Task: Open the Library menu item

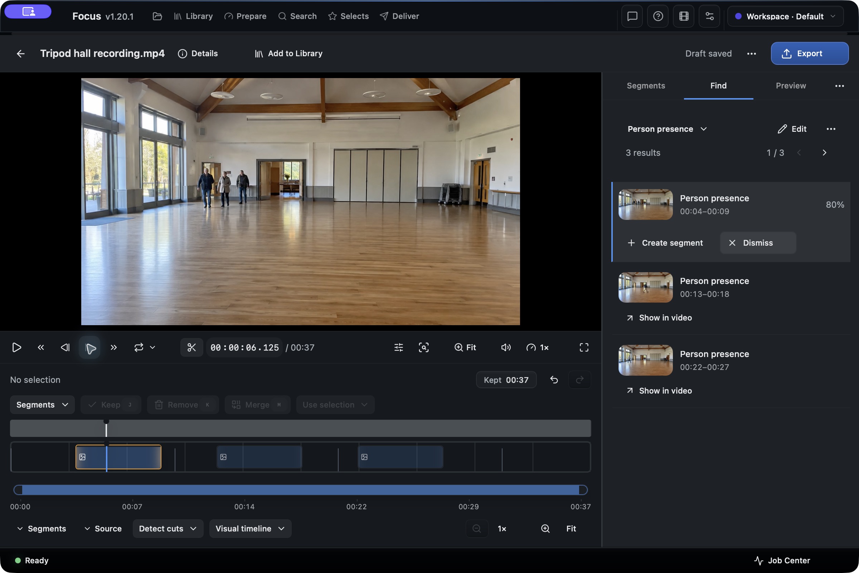Action: tap(193, 16)
